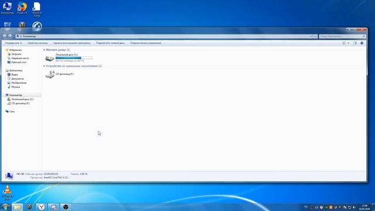Screen dimensions: 375x211
Task: Collapse Устройства со съемными носителями group
Action: coord(44,66)
